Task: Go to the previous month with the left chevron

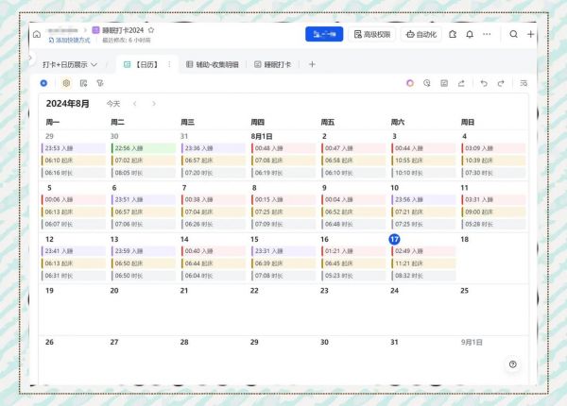Action: (135, 103)
